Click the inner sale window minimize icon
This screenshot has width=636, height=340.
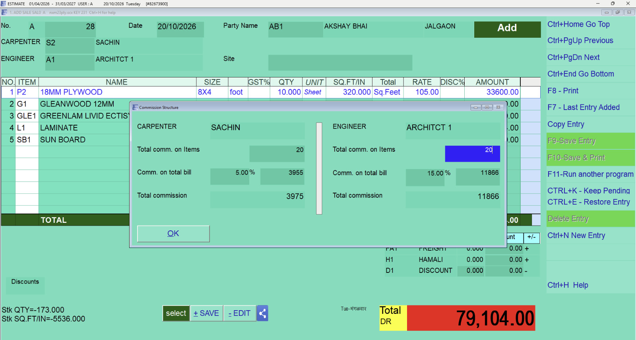[x=607, y=12]
